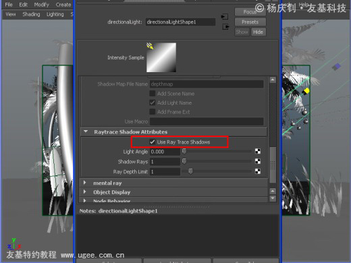Click the Shadow Rays map checker icon
The width and height of the screenshot is (351, 263).
258,161
